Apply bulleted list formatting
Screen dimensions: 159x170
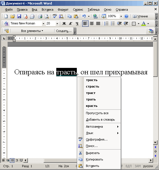[113, 23]
